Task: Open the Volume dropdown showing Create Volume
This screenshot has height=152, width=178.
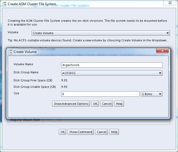Action: click(x=100, y=33)
